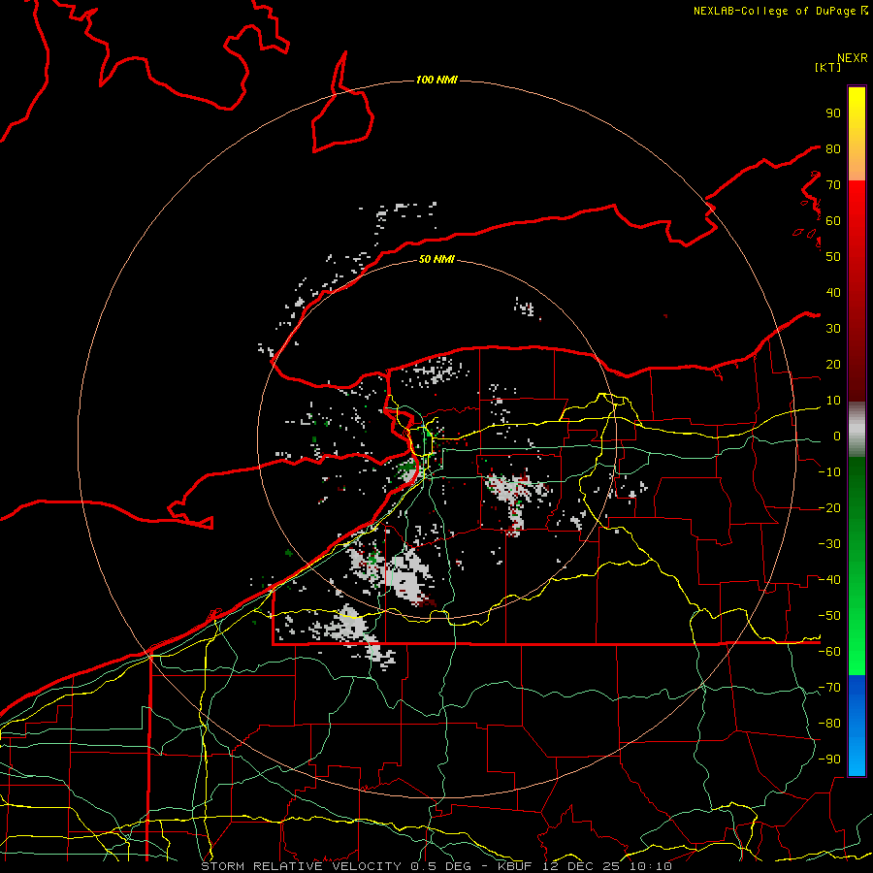Click the -50 value on the velocity scale
This screenshot has height=873, width=873.
(x=829, y=616)
